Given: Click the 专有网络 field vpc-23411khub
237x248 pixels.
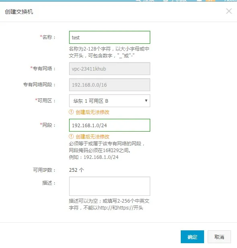Looking at the screenshot, I should [x=110, y=69].
